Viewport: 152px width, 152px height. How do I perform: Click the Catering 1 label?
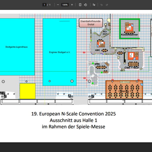click(125, 91)
